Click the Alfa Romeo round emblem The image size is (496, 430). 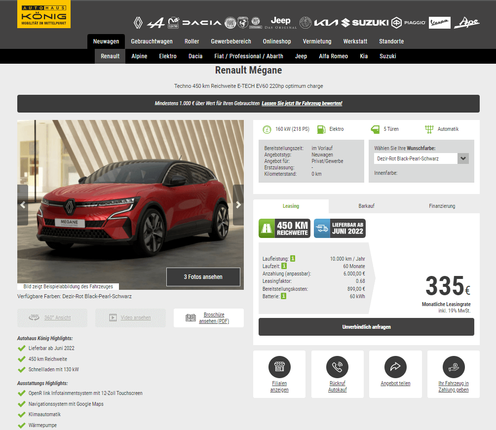[305, 23]
